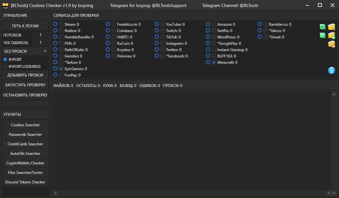Click the horizontal scrollbar left arrow
Image resolution: width=339 pixels, height=198 pixels.
[x=55, y=193]
